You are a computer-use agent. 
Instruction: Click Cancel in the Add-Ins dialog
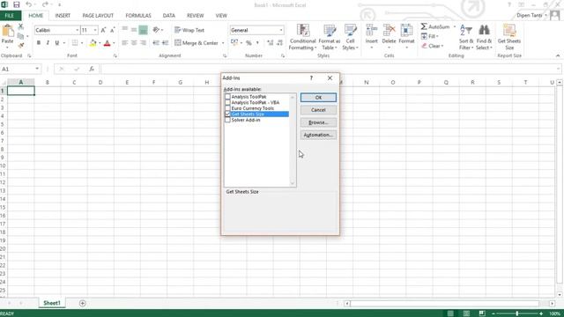(x=318, y=110)
